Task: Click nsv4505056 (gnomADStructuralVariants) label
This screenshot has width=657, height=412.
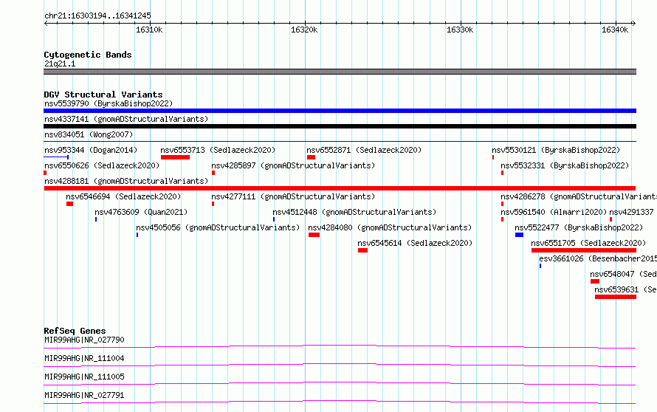Action: tap(218, 227)
